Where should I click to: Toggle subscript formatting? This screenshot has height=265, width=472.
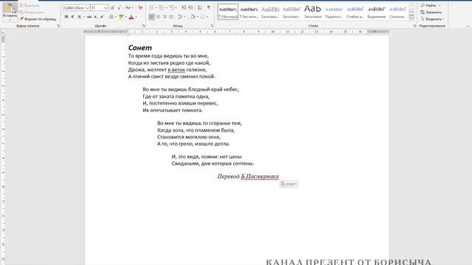pos(96,17)
